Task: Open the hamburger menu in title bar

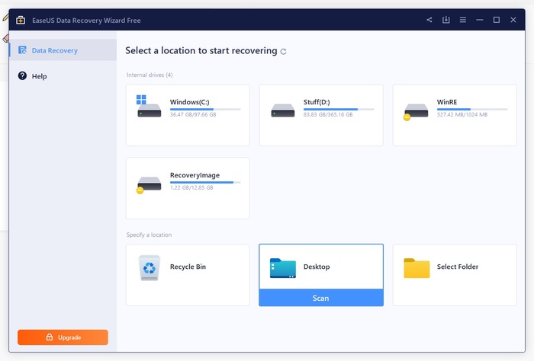Action: pyautogui.click(x=463, y=20)
